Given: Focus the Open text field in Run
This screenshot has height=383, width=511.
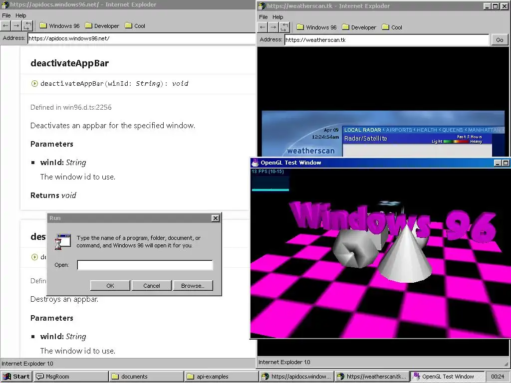Looking at the screenshot, I should coord(145,265).
